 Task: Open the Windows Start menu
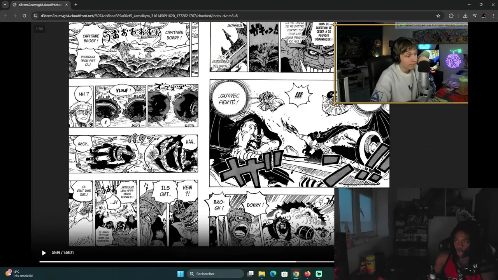pyautogui.click(x=180, y=274)
